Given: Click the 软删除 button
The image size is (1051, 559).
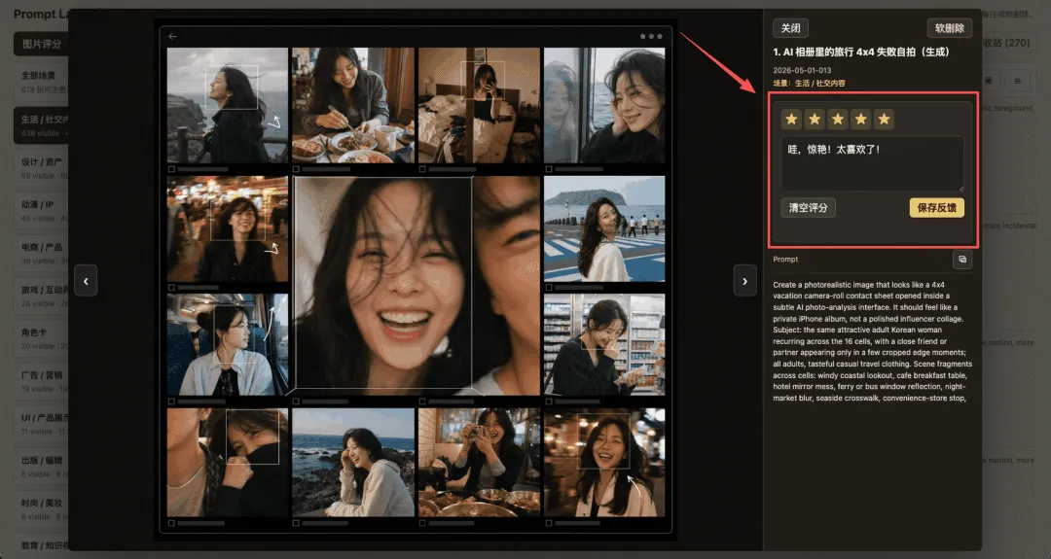Looking at the screenshot, I should (x=949, y=28).
